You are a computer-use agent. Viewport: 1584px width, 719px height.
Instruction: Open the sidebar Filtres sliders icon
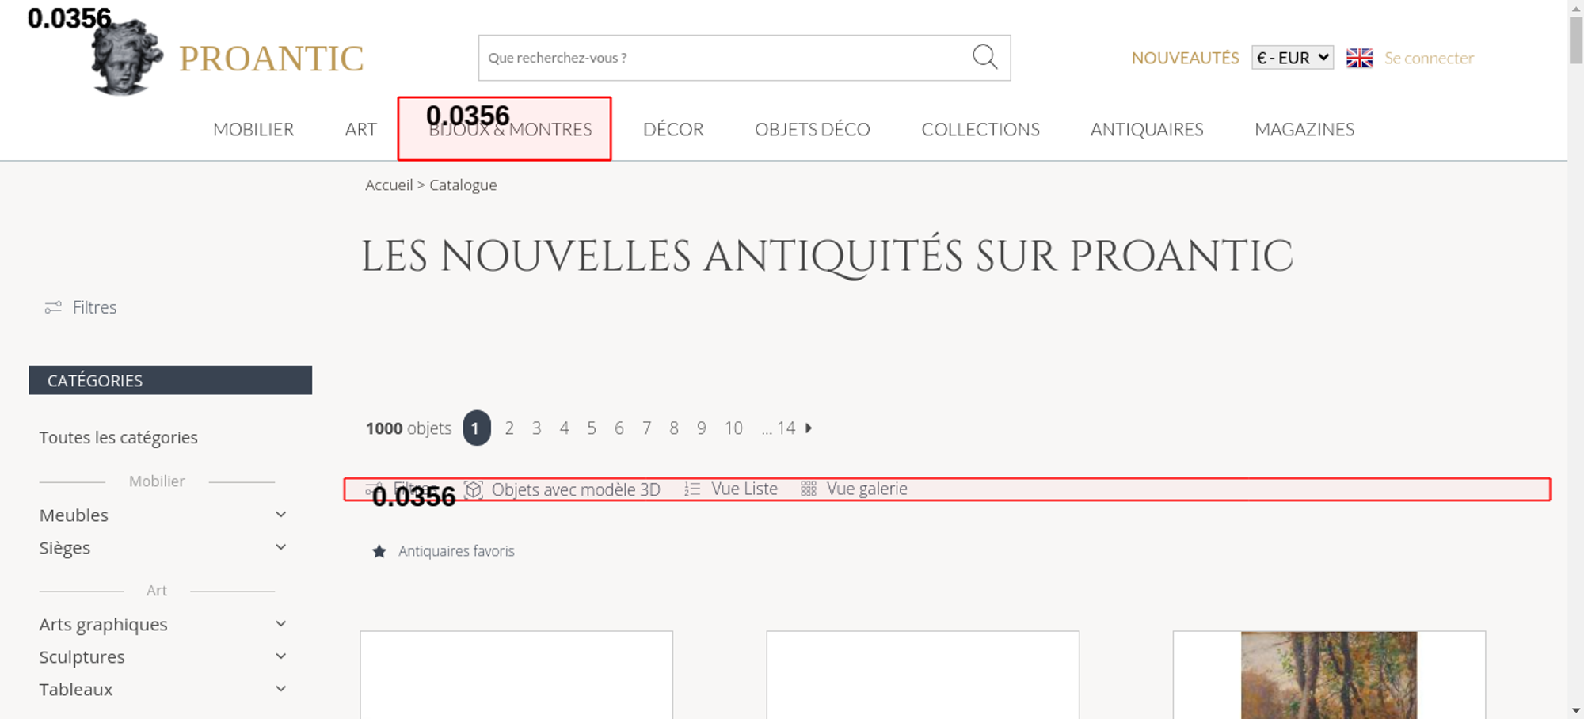[53, 307]
